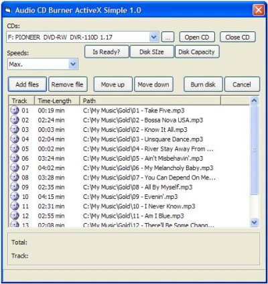The image size is (268, 284).
Task: Click the CD icon for track 03
Action: coord(15,129)
